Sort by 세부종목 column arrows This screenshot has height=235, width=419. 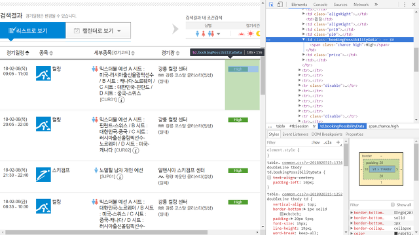tap(133, 53)
